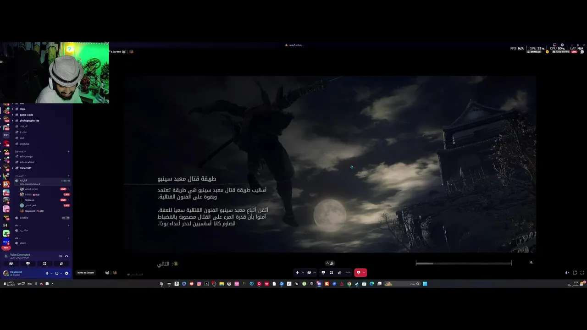Select Adolf's LIVE stream badge
The height and width of the screenshot is (330, 587).
pos(63,189)
